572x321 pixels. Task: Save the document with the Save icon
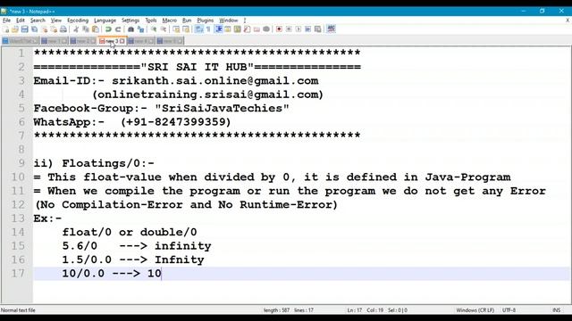(24, 29)
